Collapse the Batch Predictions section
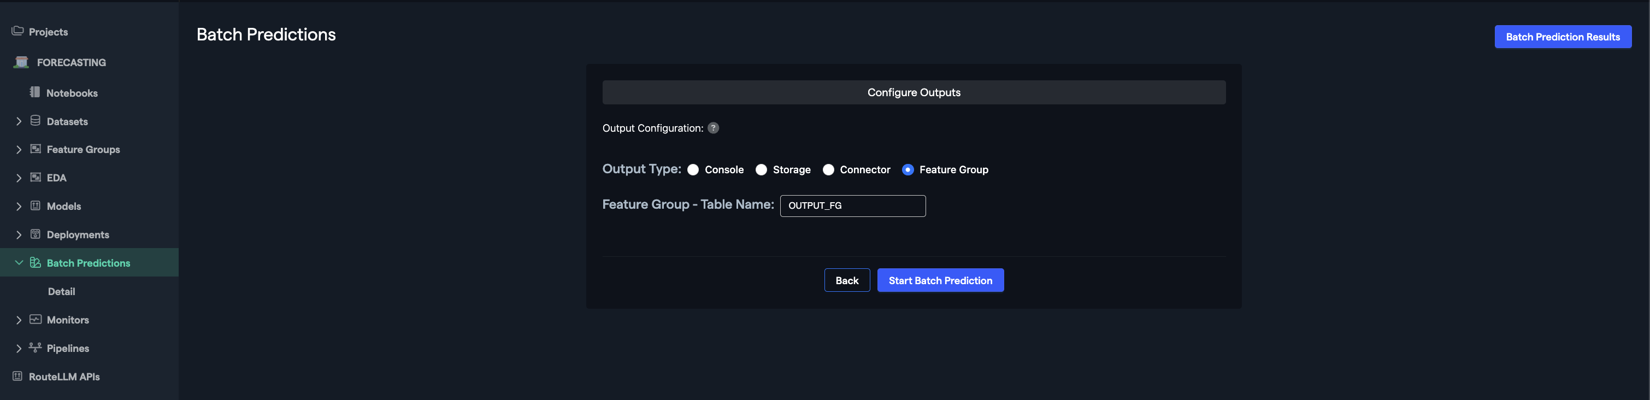Screen dimensions: 1650x400 point(19,263)
